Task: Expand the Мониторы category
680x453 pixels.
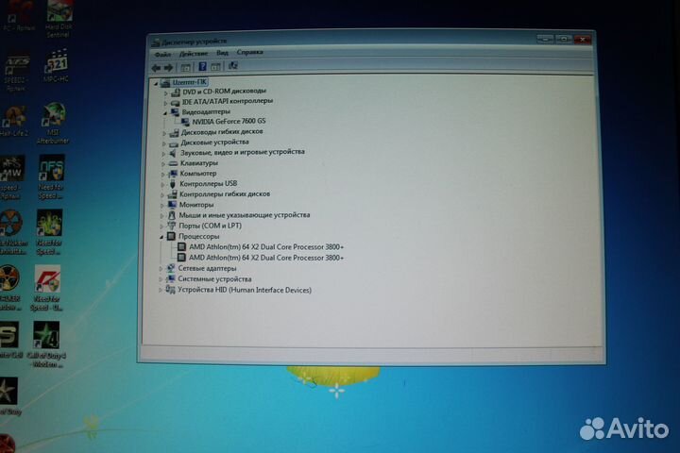Action: click(162, 206)
